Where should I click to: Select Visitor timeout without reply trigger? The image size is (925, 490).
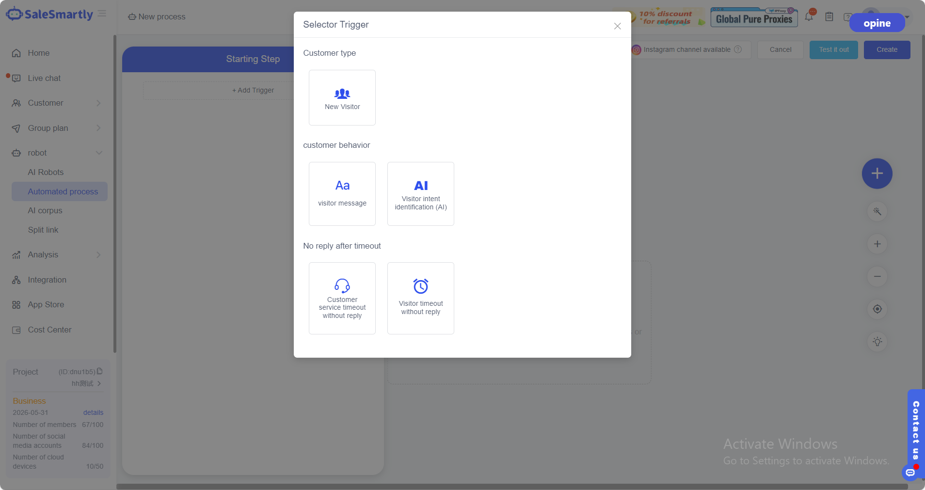pyautogui.click(x=420, y=298)
